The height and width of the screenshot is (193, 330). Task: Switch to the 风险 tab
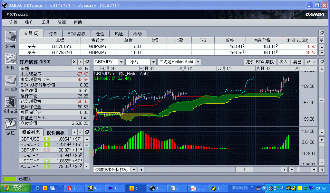(x=119, y=33)
